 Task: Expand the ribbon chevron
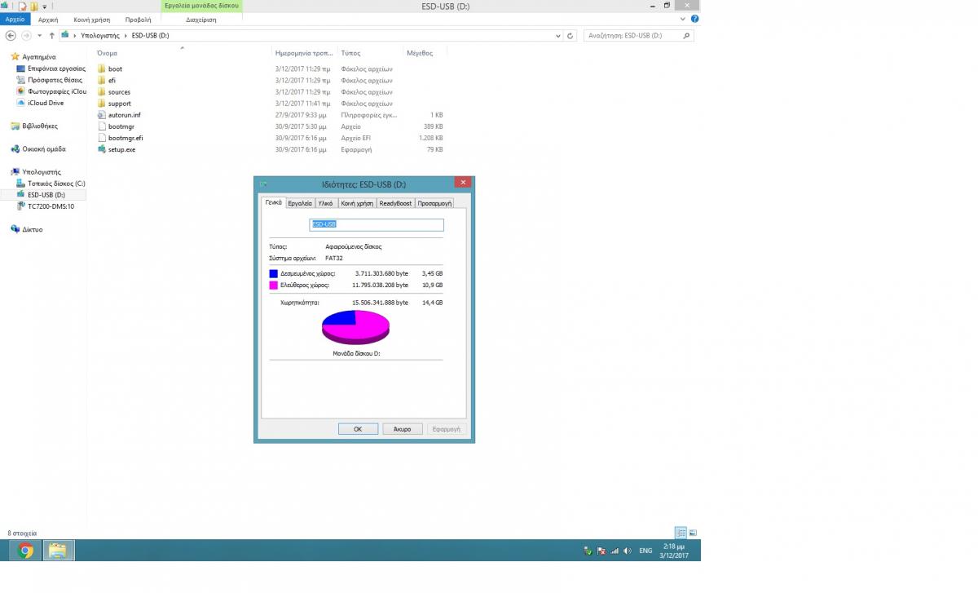click(682, 19)
